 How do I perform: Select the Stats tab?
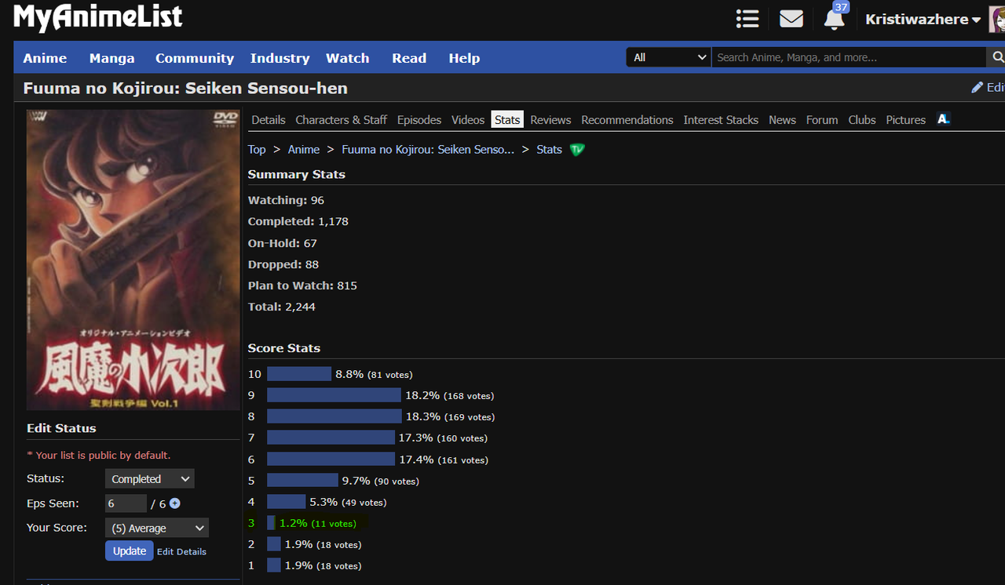[x=507, y=120]
